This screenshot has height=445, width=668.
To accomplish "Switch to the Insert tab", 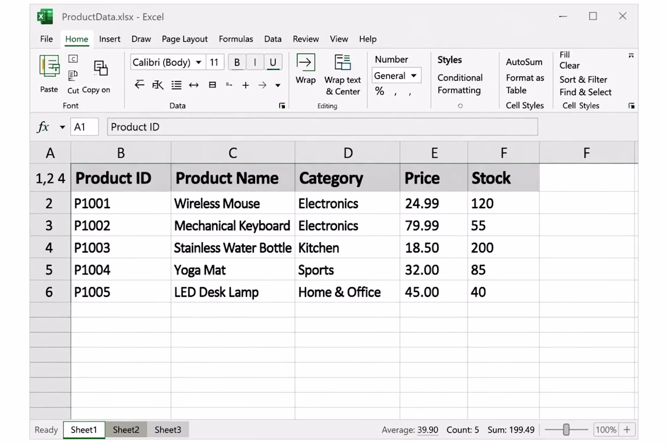I will 109,39.
